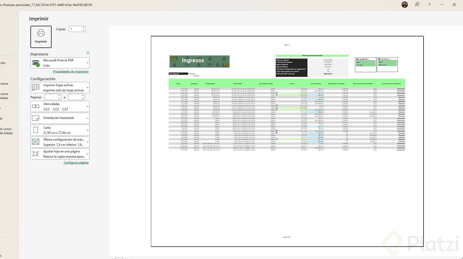Screen dimensions: 463x259
Task: Click the "Gastos Cami" footer text in the preview
Action: (x=287, y=237)
